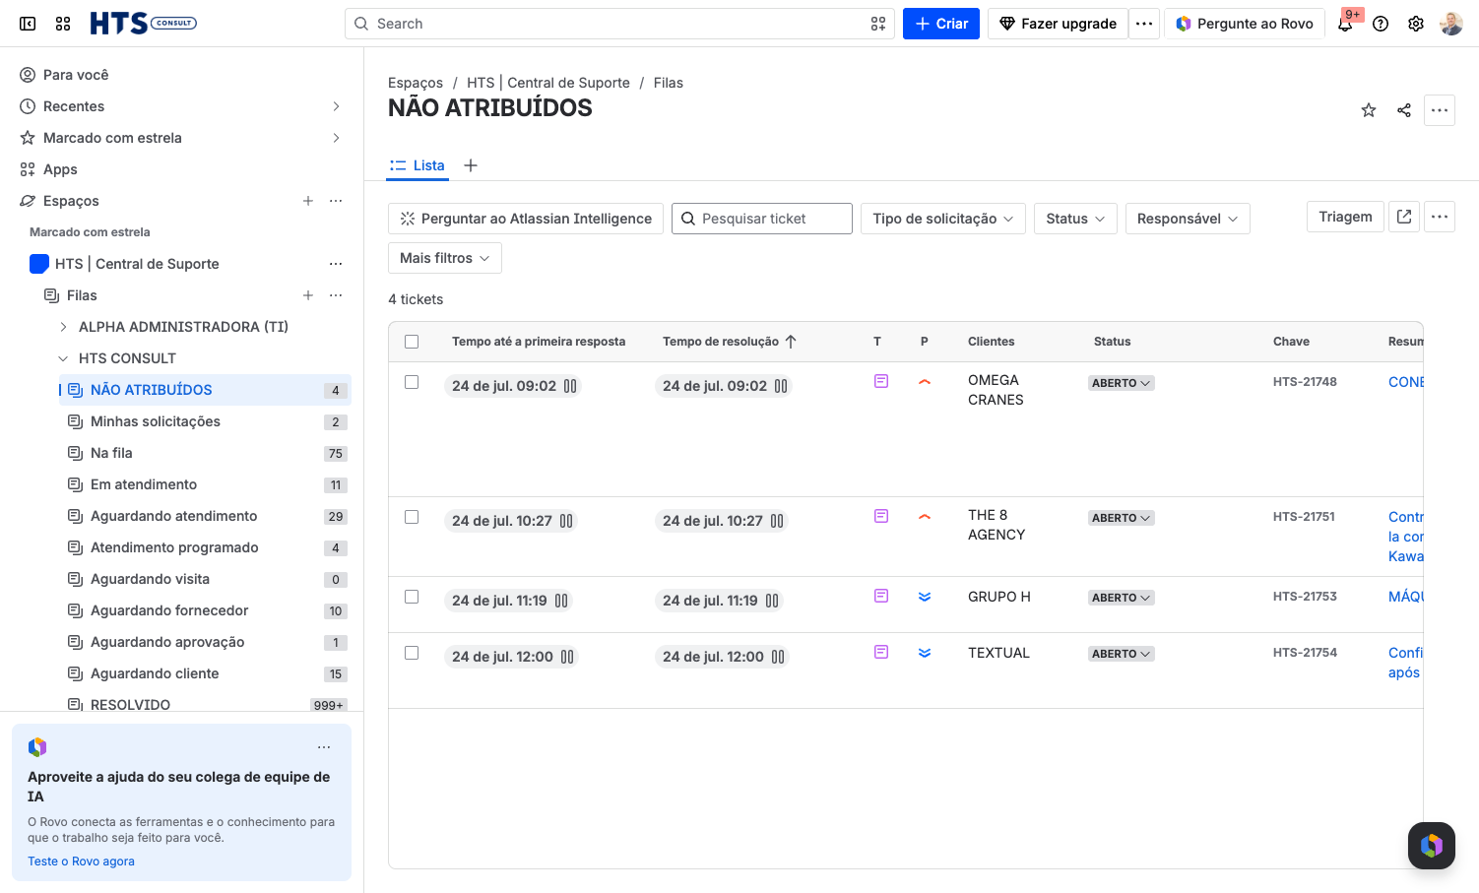The height and width of the screenshot is (893, 1479).
Task: Click the share icon near page title
Action: click(x=1404, y=110)
